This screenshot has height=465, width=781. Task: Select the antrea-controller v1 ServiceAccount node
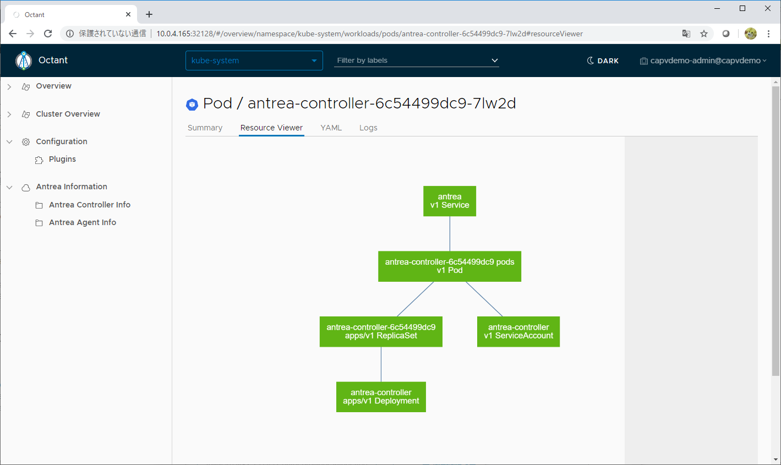click(518, 331)
